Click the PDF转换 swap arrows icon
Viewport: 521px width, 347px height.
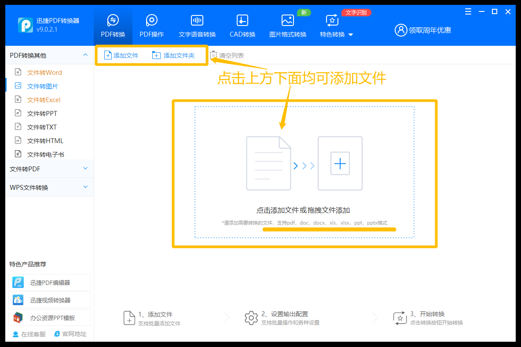pyautogui.click(x=113, y=20)
